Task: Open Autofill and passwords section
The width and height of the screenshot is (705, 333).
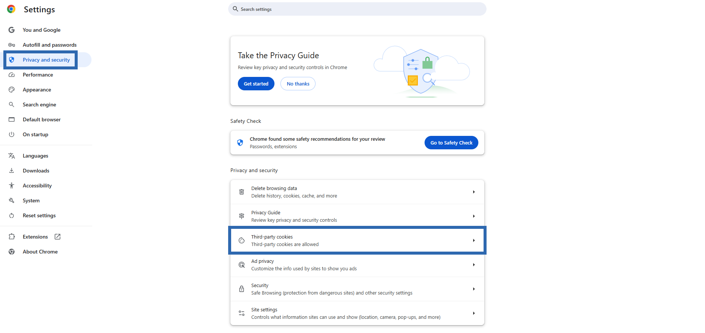Action: (50, 45)
